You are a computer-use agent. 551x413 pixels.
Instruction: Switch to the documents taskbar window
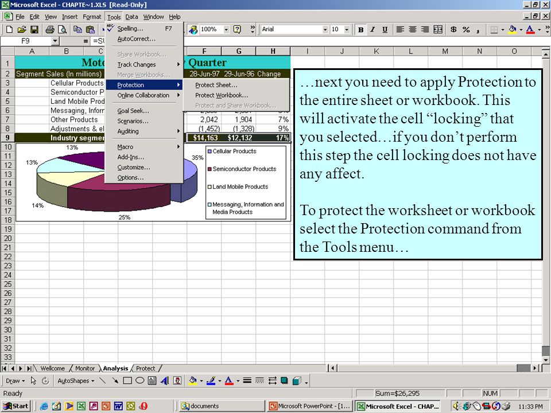click(x=222, y=406)
